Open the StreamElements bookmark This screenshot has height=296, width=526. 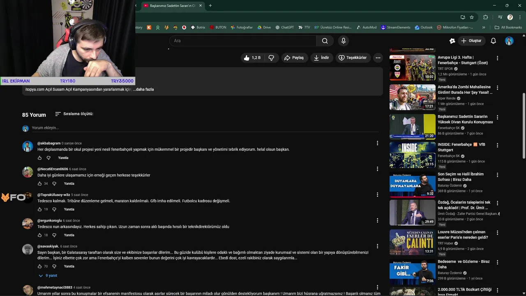coord(396,28)
